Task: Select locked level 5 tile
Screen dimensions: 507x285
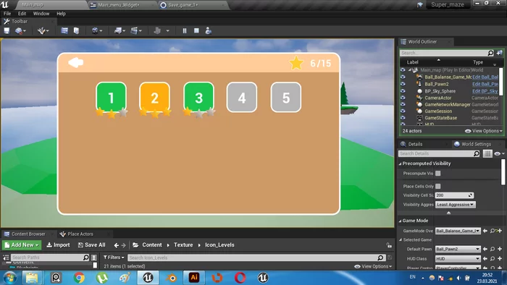Action: (x=286, y=97)
